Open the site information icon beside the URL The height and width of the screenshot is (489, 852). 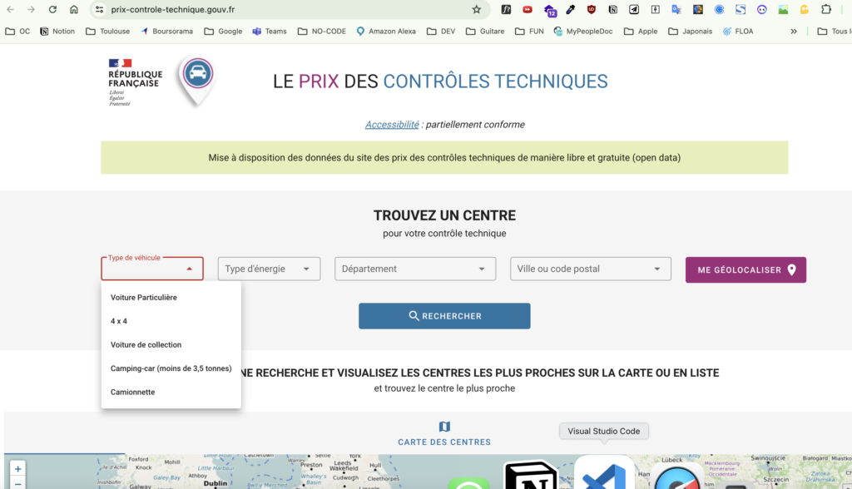pyautogui.click(x=99, y=9)
